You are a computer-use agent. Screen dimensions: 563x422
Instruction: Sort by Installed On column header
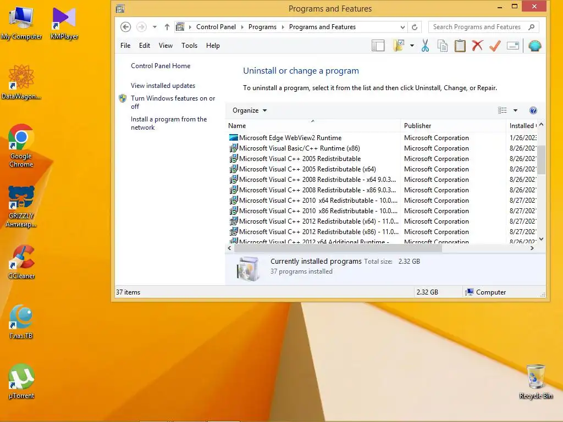pos(521,126)
